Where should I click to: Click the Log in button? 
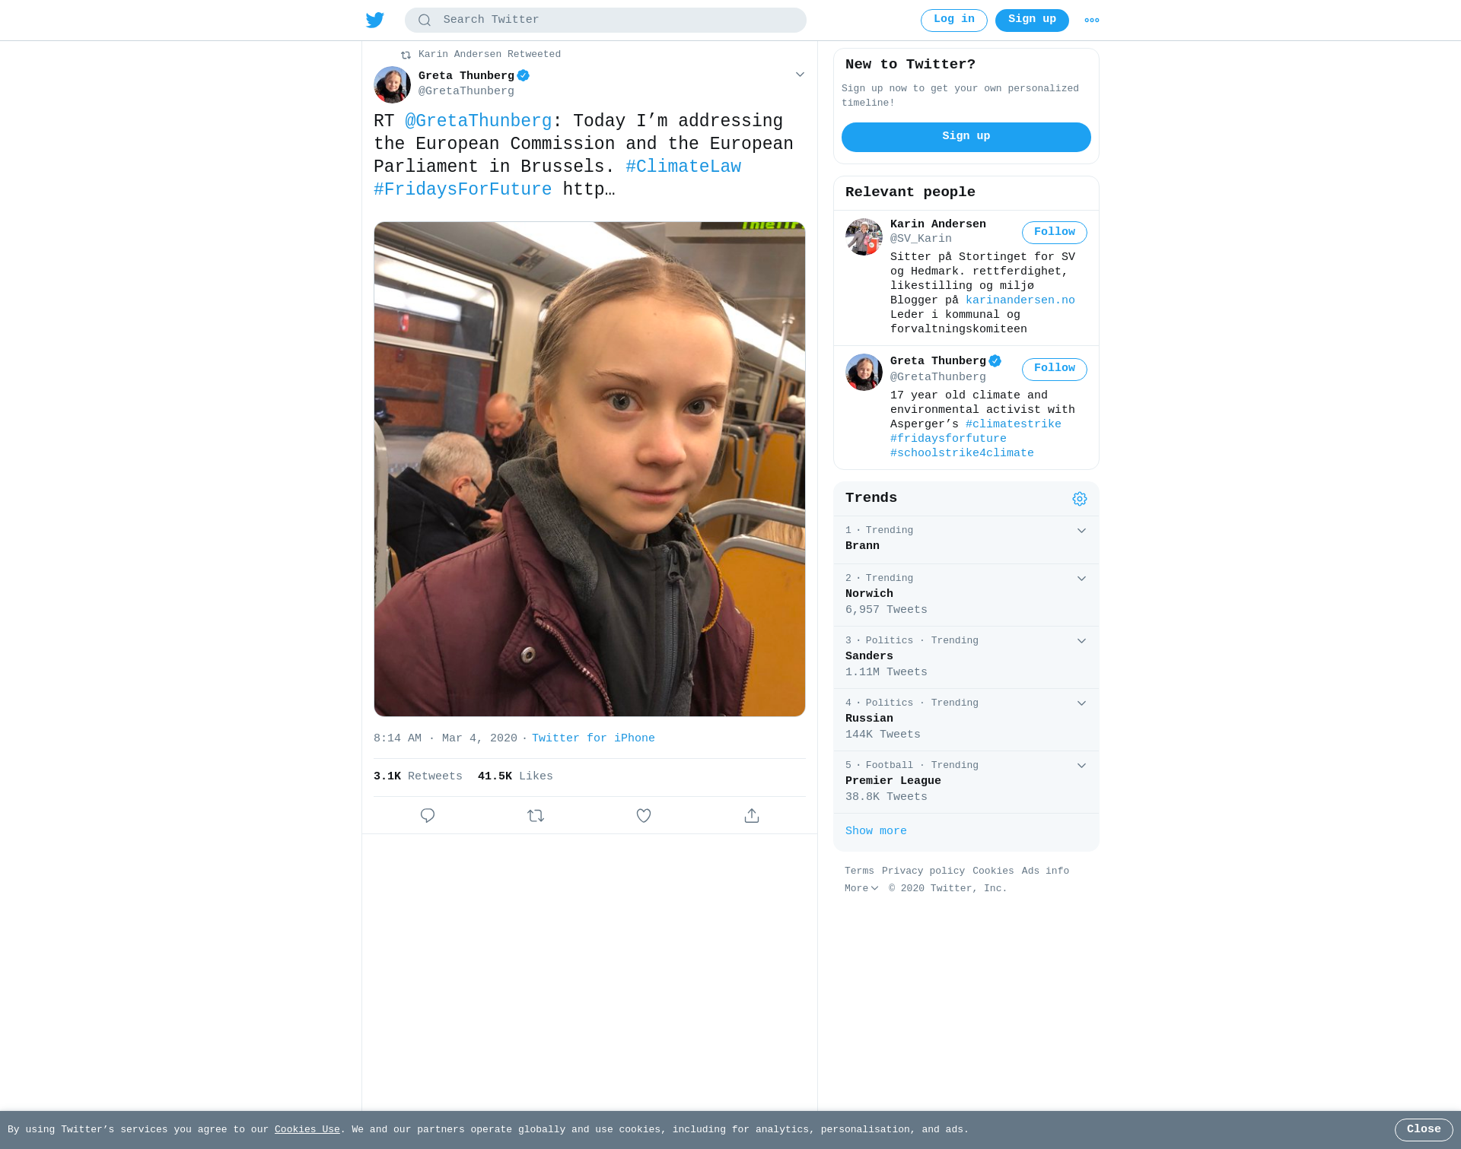954,21
